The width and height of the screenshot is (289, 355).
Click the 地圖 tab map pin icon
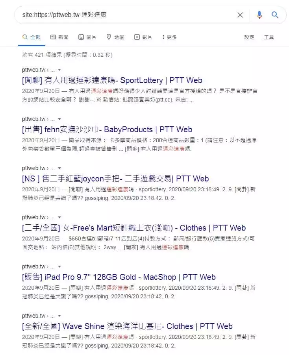coord(109,37)
